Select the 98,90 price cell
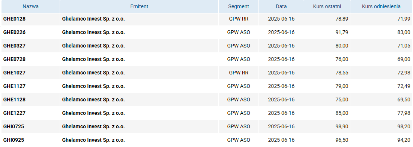This screenshot has width=413, height=147. click(x=327, y=126)
